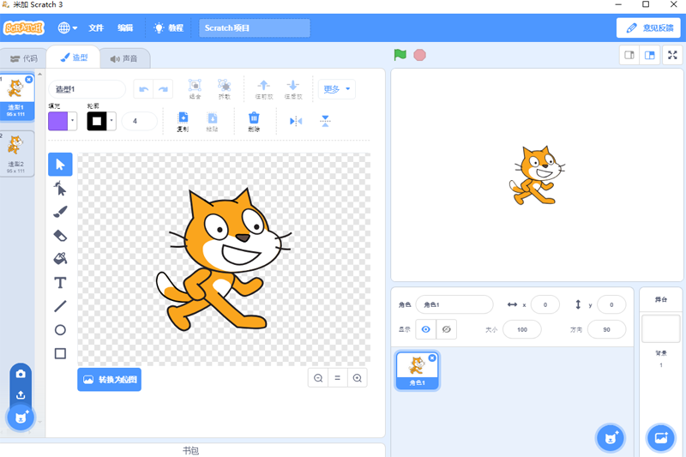Screen dimensions: 686x457
Task: Hide the sprite with crossed-eye icon
Action: pyautogui.click(x=446, y=329)
